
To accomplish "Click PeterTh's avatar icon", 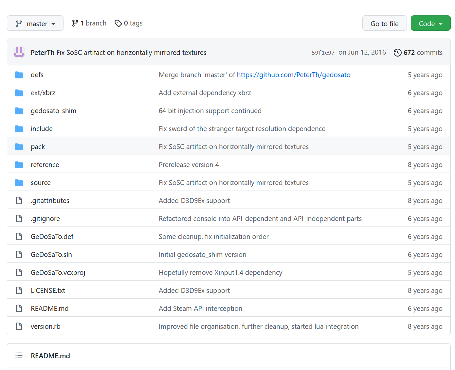I will point(19,52).
